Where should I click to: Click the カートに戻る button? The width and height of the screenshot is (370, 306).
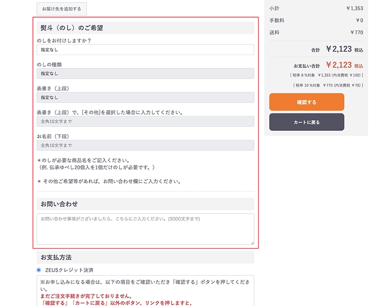[307, 122]
